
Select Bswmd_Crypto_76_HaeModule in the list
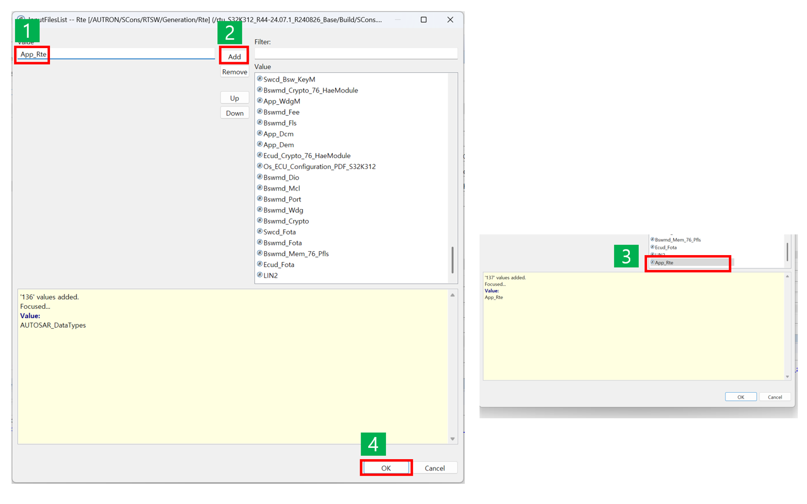pyautogui.click(x=310, y=90)
